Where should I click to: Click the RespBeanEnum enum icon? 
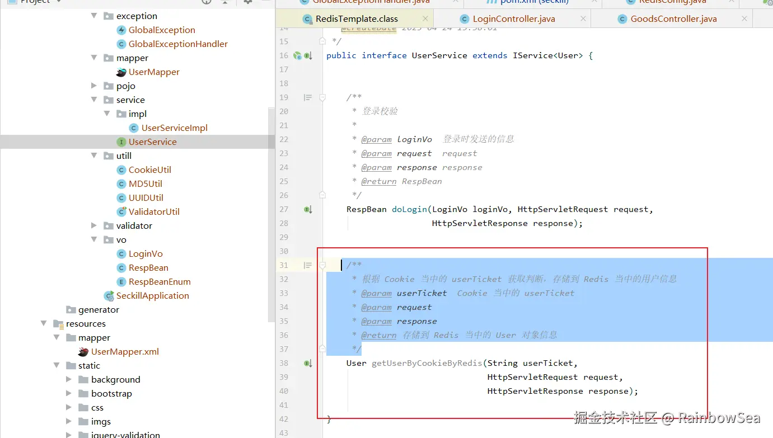coord(121,282)
